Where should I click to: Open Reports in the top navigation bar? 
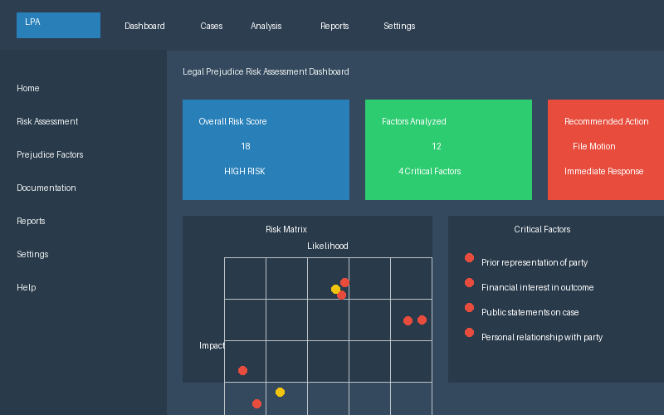[x=334, y=27]
